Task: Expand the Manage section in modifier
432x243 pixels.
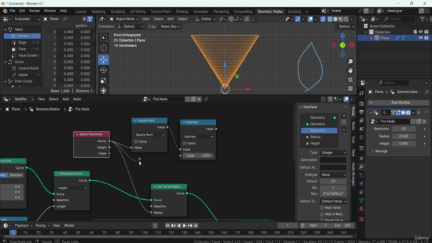Action: tap(379, 151)
